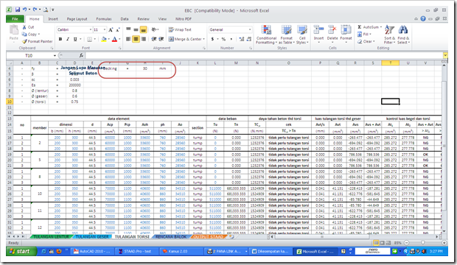Click the Windows Start button
The image size is (457, 265).
tap(21, 251)
